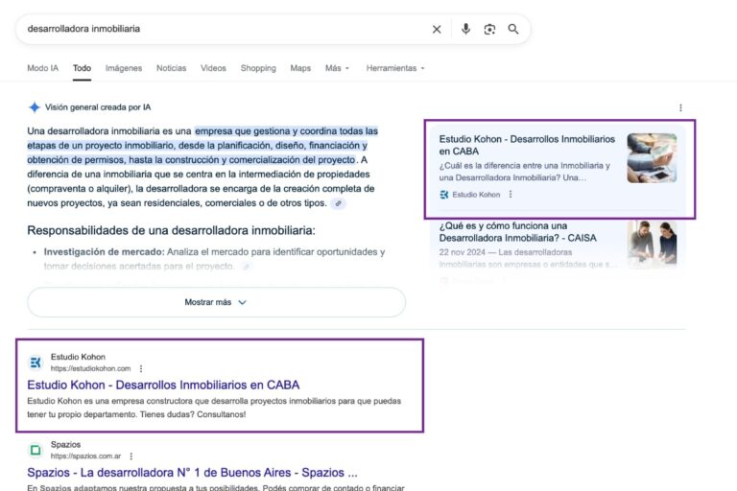Image resolution: width=737 pixels, height=491 pixels.
Task: Expand the Más dropdown menu
Action: 337,68
